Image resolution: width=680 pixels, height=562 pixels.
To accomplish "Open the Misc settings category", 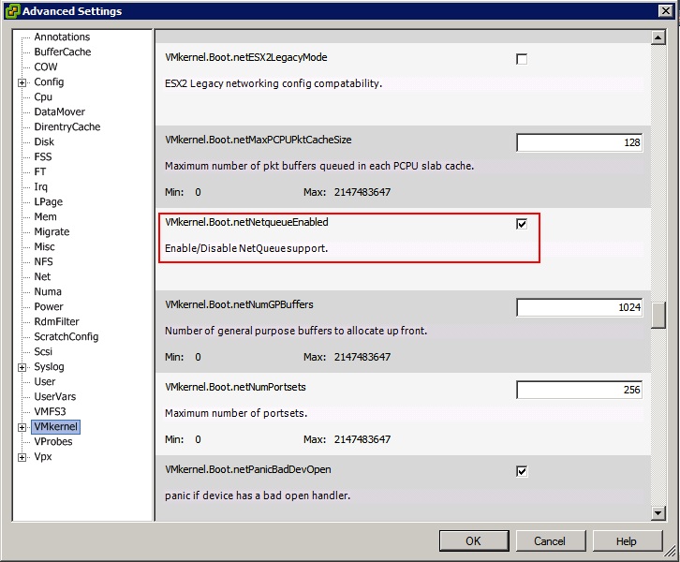I will pos(44,246).
